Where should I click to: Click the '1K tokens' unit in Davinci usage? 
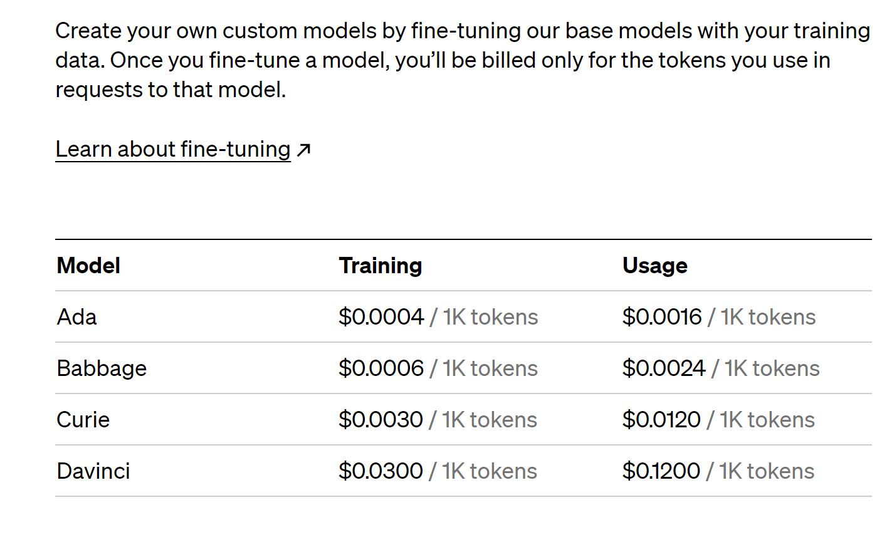click(767, 471)
